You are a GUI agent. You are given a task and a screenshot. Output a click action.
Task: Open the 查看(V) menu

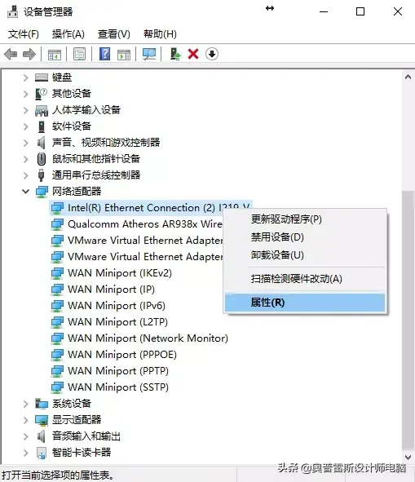(x=114, y=33)
